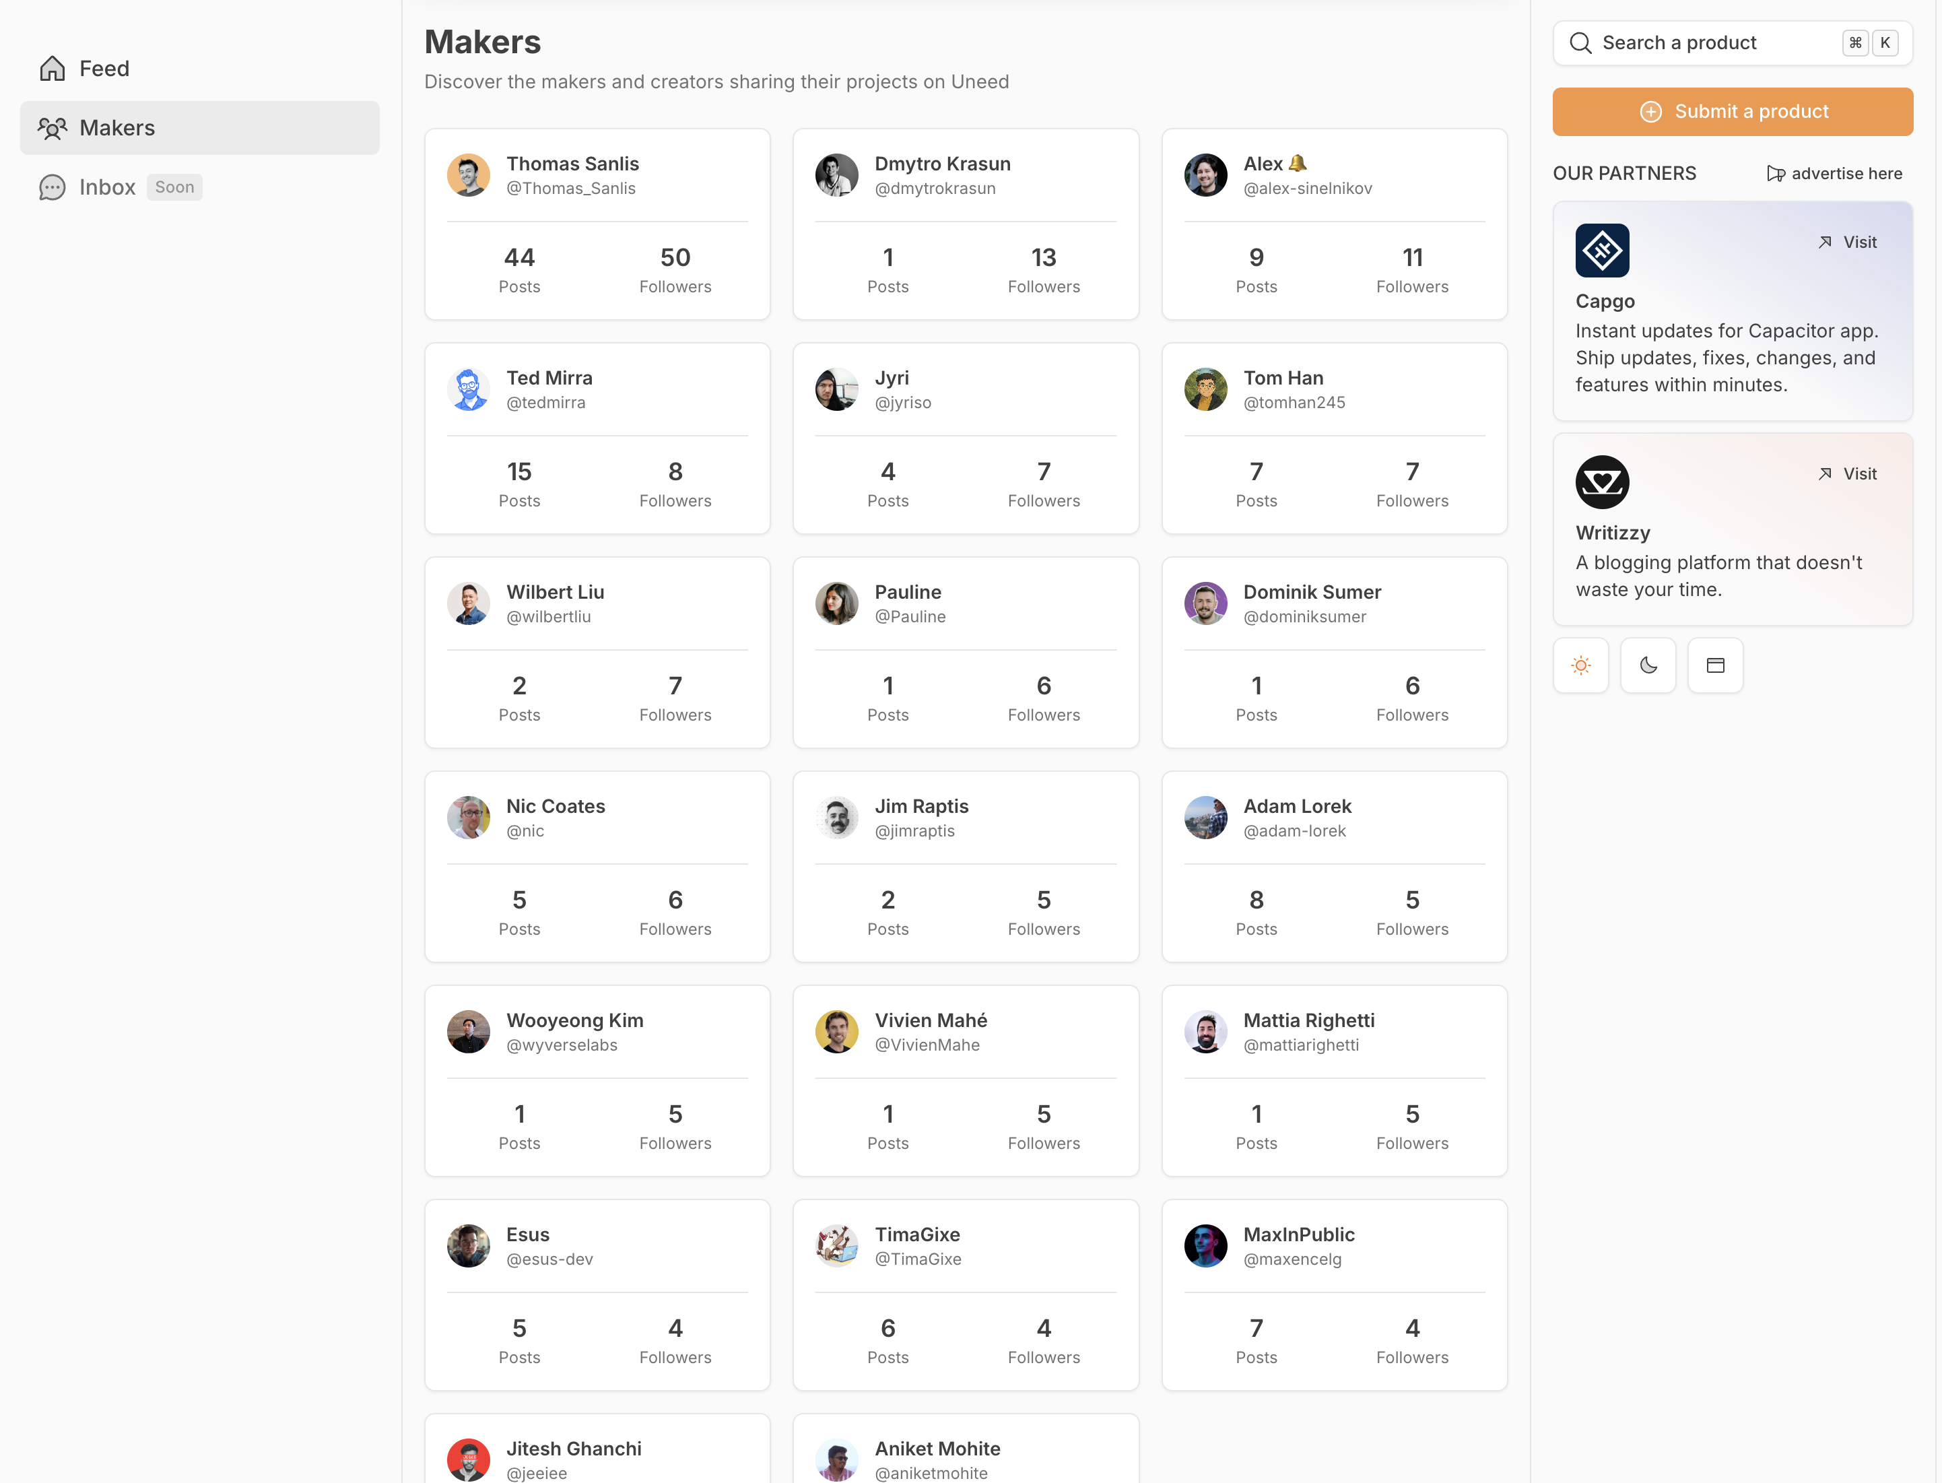1942x1483 pixels.
Task: Click the Visit arrow on the Capgo card
Action: pos(1826,241)
